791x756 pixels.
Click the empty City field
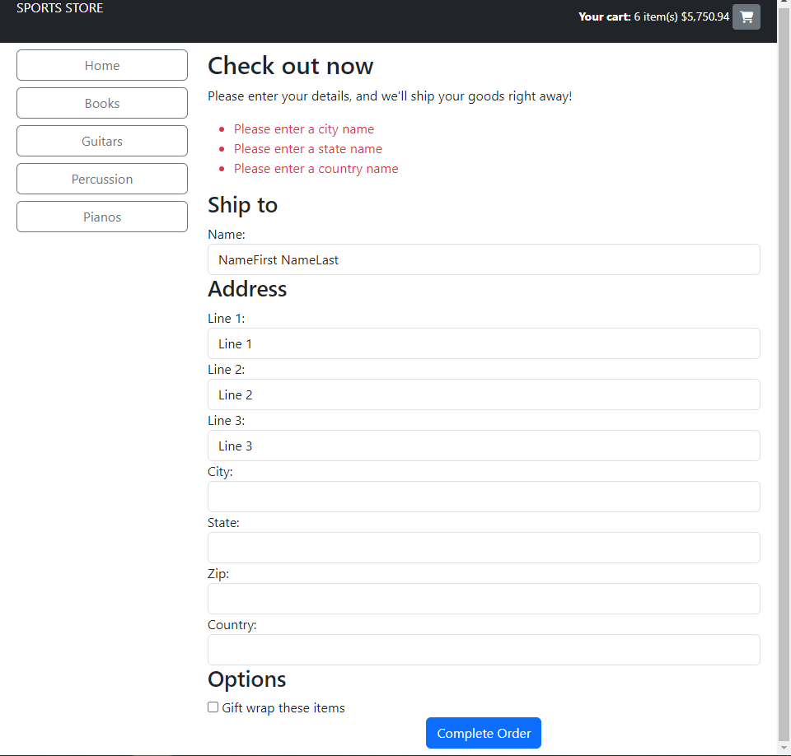(484, 497)
